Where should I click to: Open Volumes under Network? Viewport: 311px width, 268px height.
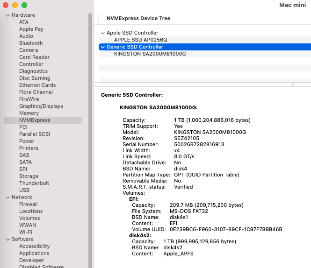[x=29, y=219]
